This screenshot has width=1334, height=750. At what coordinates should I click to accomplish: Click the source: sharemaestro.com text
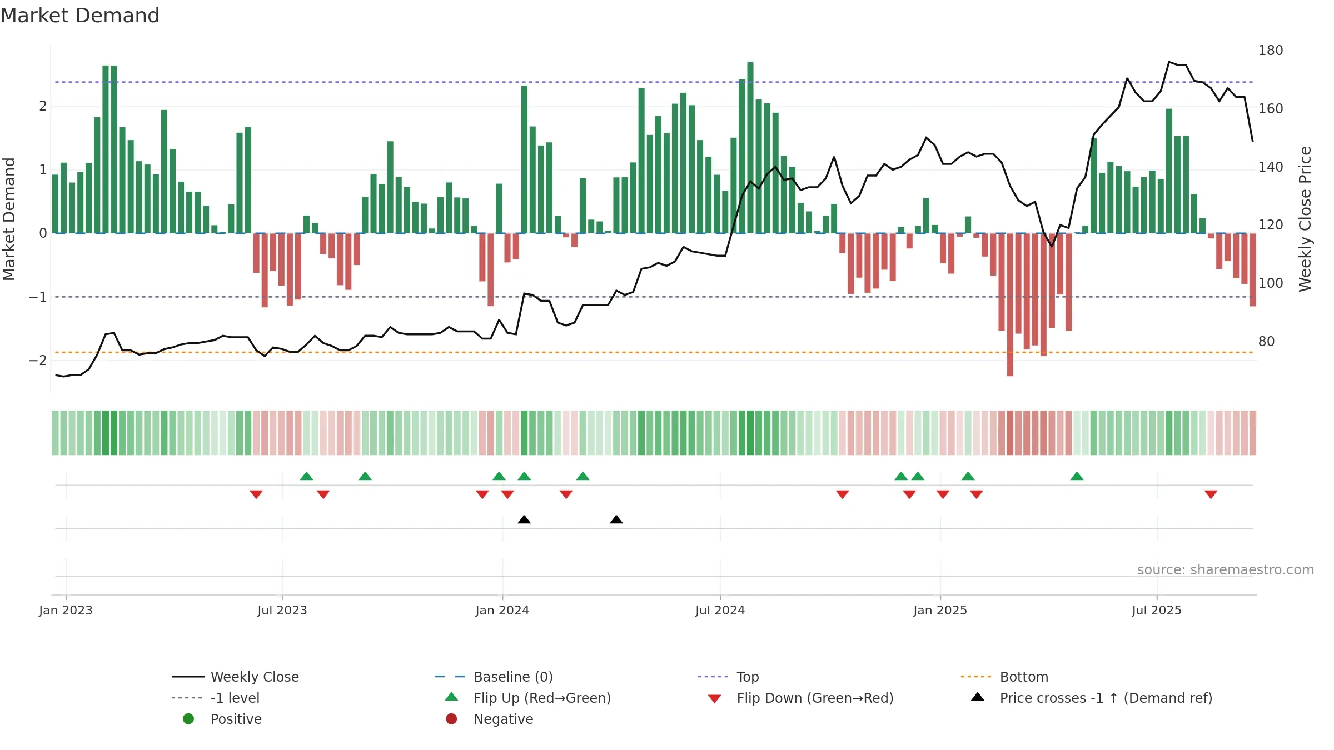(1226, 569)
